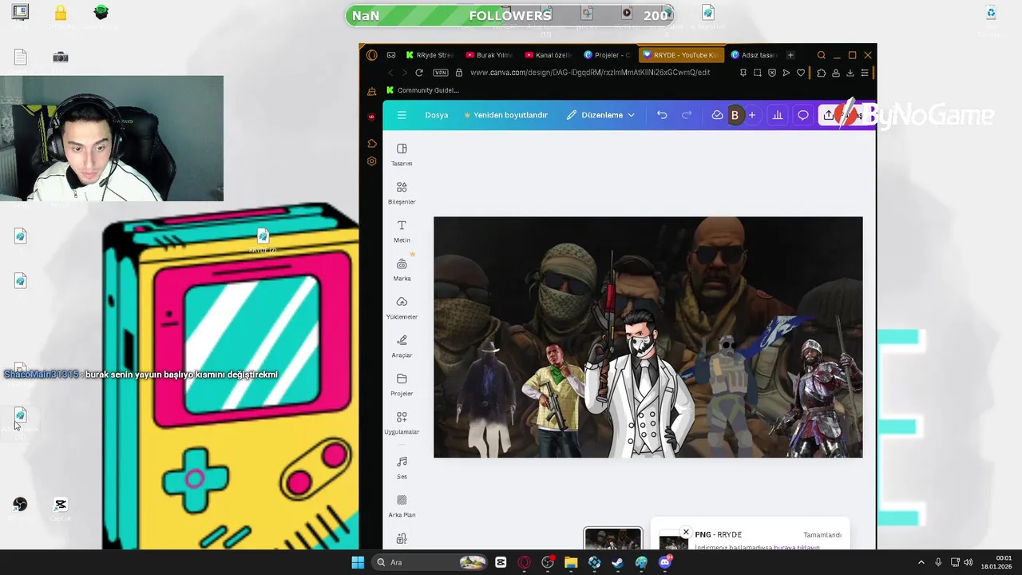Select the character collage on the canvas
The image size is (1022, 575).
[x=648, y=337]
